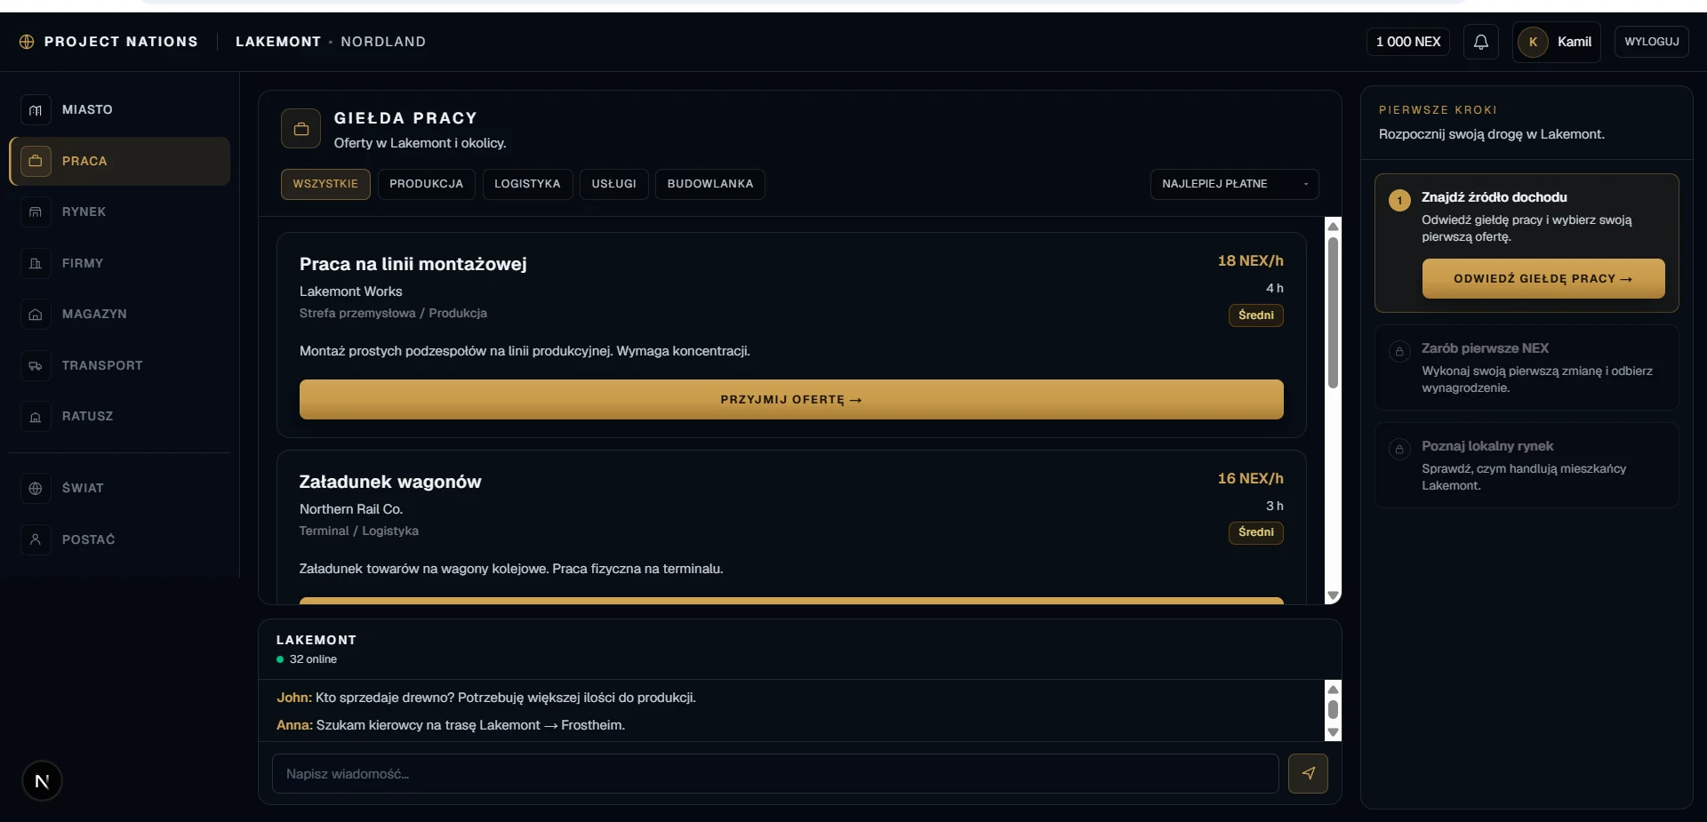Click the K avatar circle next to Kamil

coord(1533,42)
